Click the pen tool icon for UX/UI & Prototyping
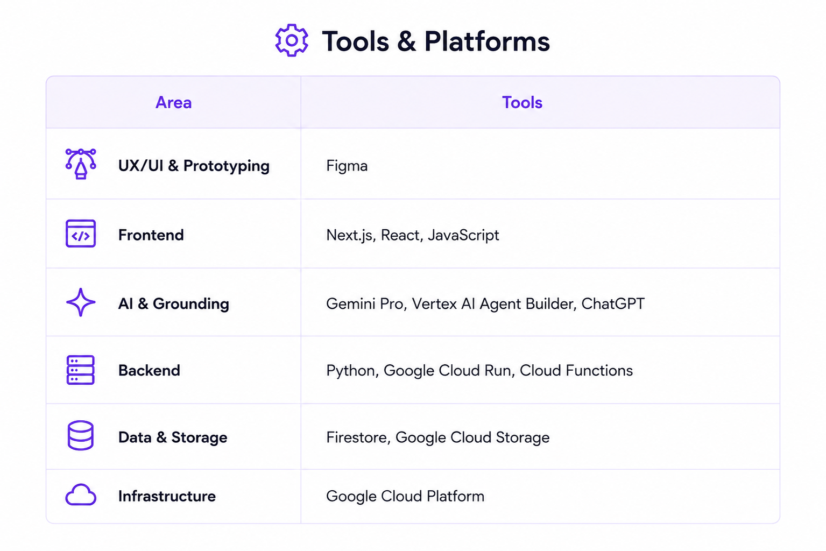This screenshot has height=551, width=826. click(81, 164)
